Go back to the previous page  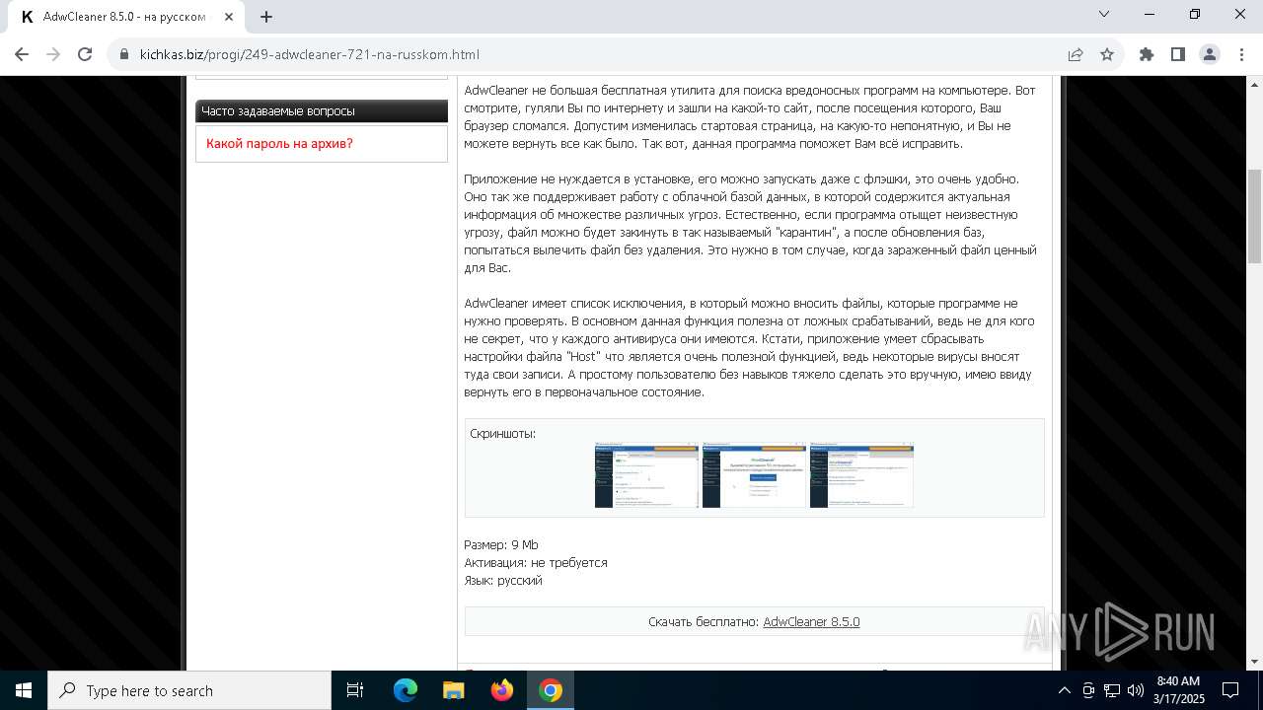click(22, 54)
